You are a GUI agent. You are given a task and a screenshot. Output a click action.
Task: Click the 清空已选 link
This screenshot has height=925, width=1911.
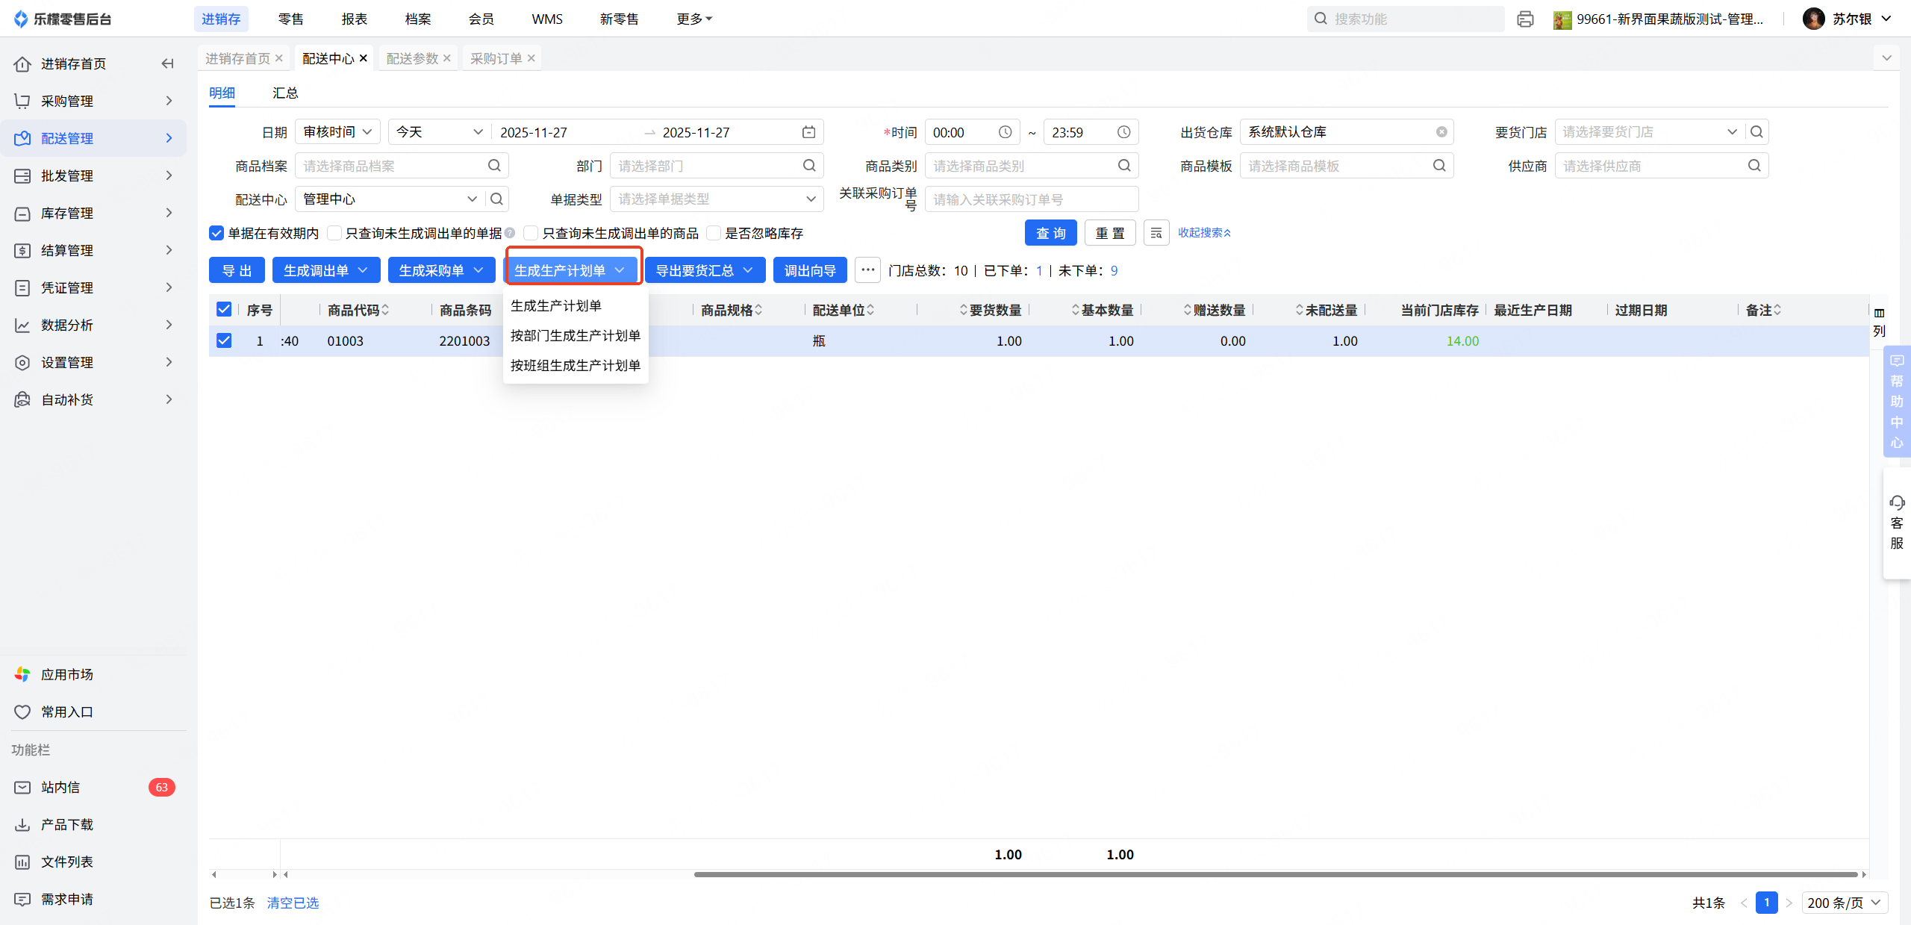click(293, 903)
